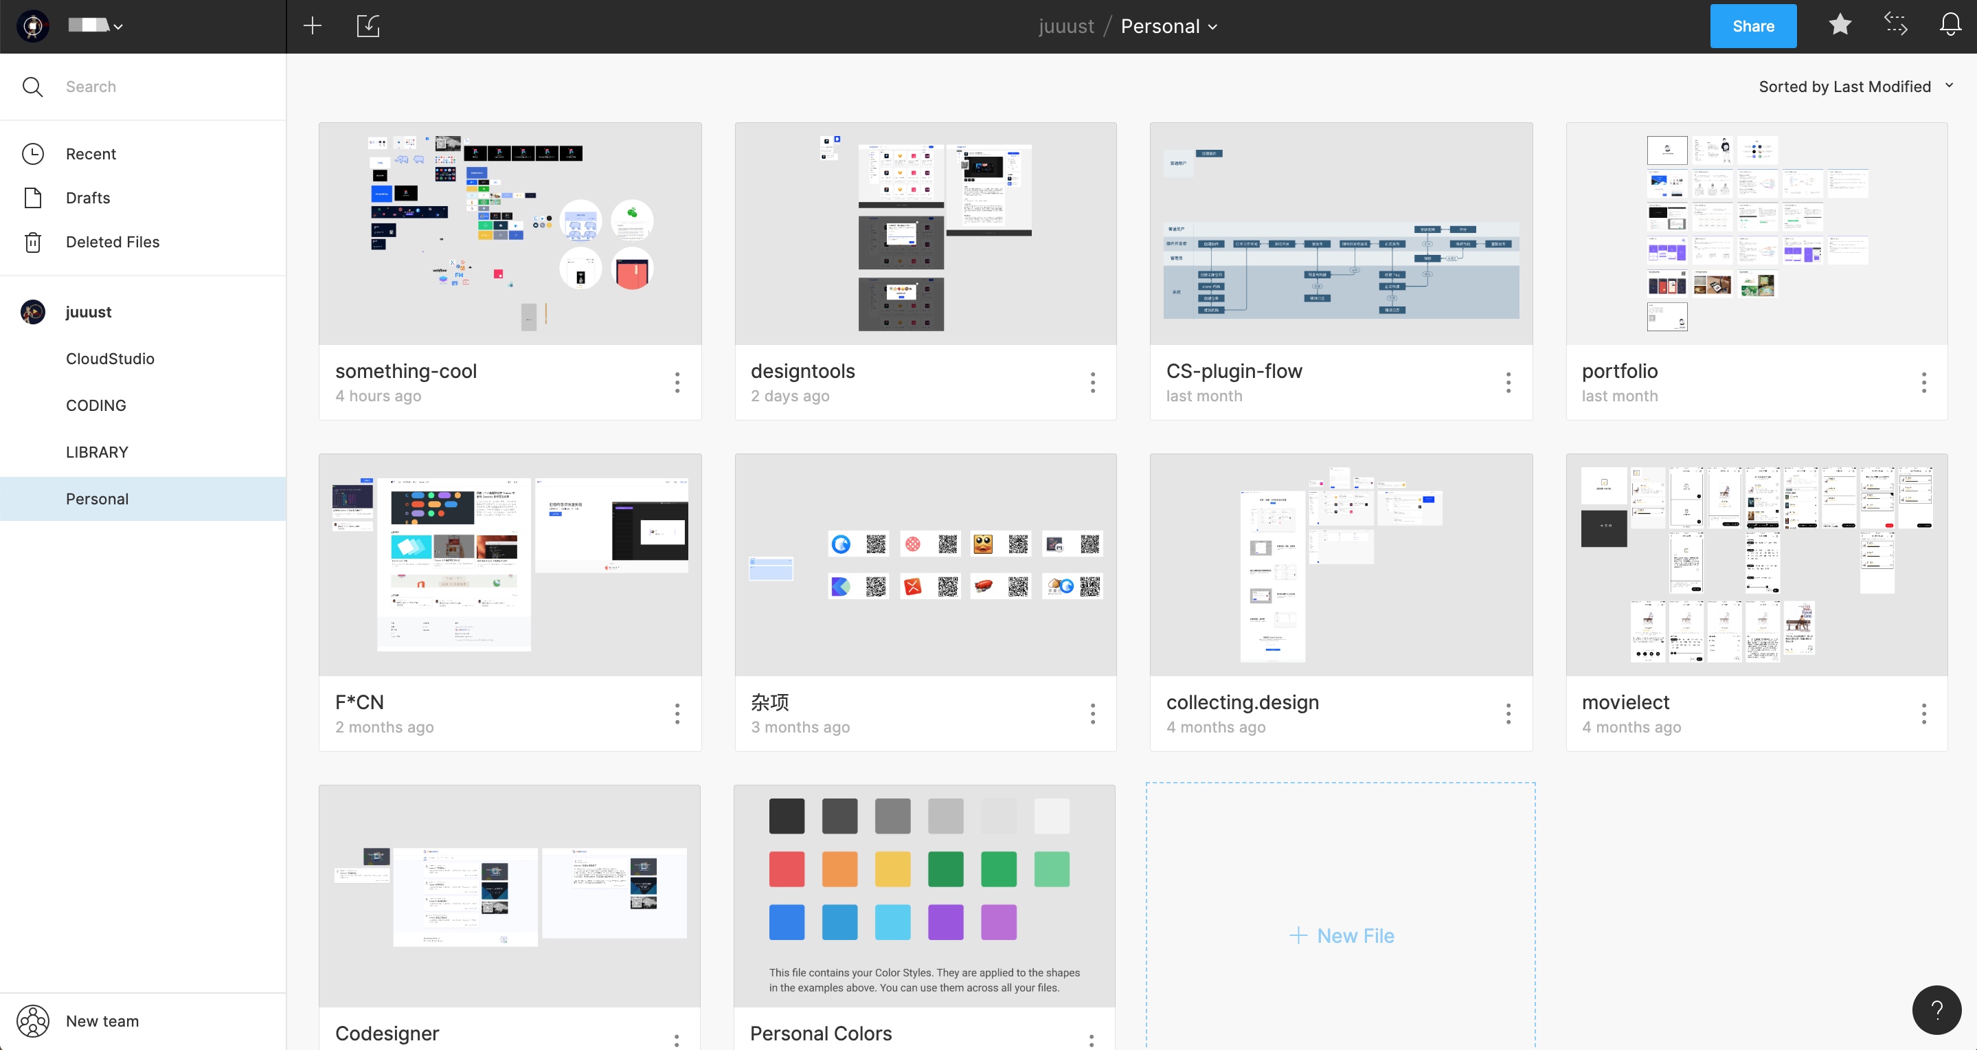Image resolution: width=1977 pixels, height=1050 pixels.
Task: Click the Personal Colors file name
Action: [x=820, y=1034]
